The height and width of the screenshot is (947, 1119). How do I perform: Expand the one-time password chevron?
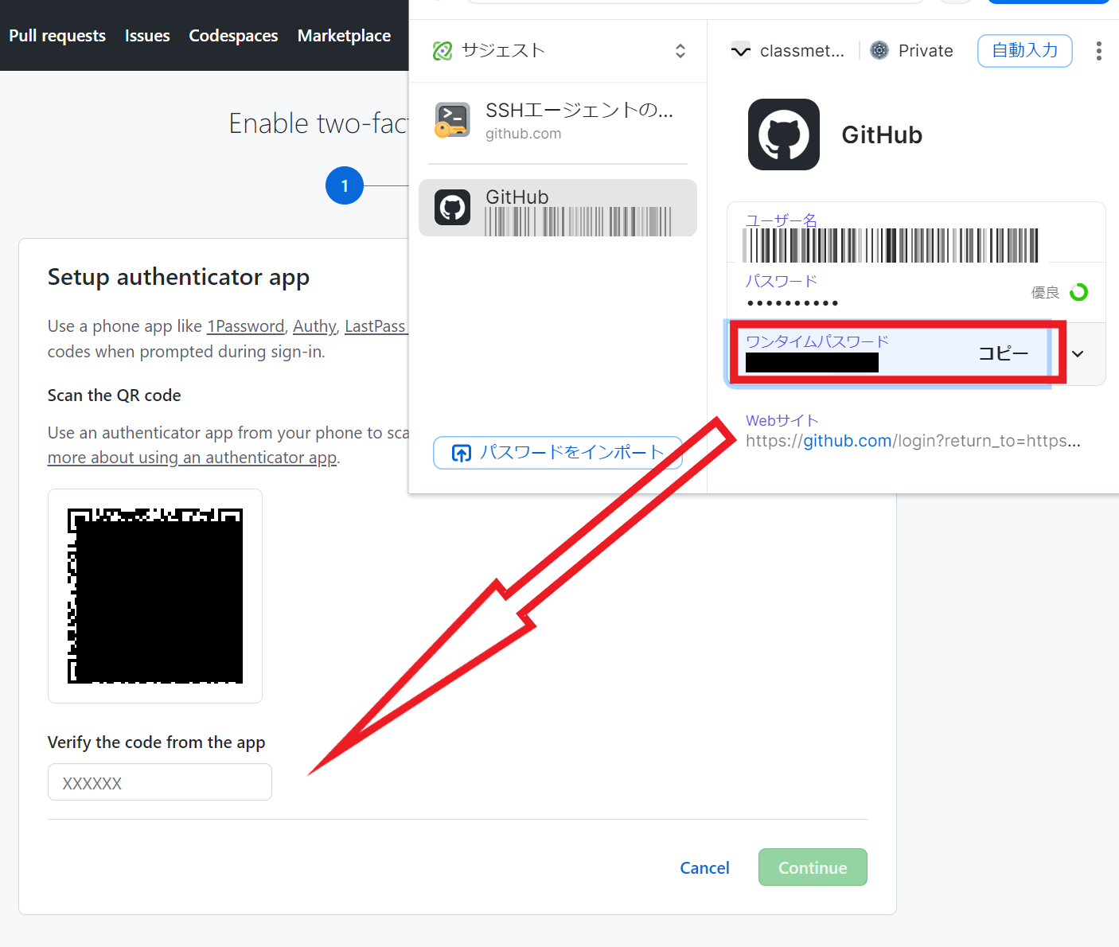(x=1078, y=353)
